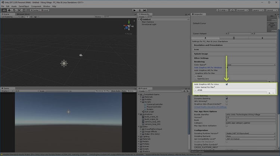
Task: Toggle Auto Graphics API for Linux checkbox
Action: pyautogui.click(x=227, y=84)
